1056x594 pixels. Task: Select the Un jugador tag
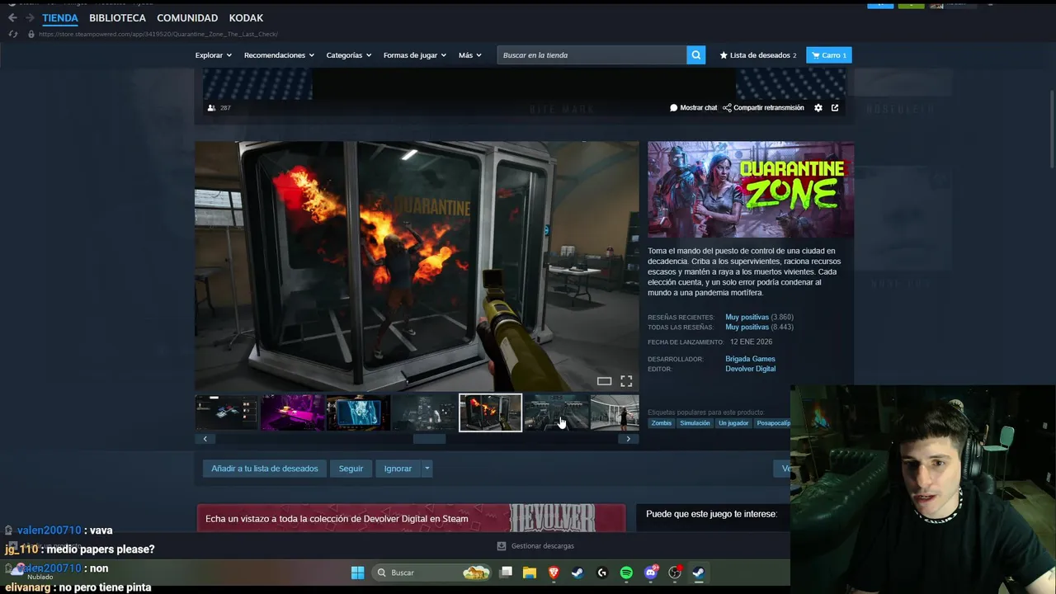click(x=733, y=423)
